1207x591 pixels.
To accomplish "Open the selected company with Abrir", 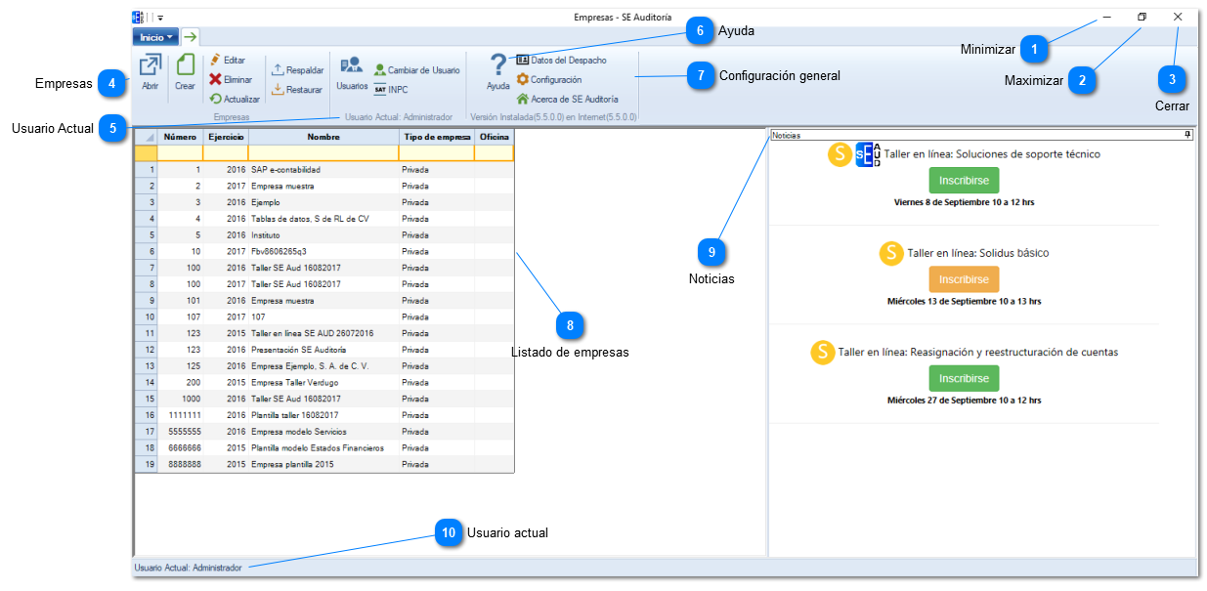I will (150, 73).
